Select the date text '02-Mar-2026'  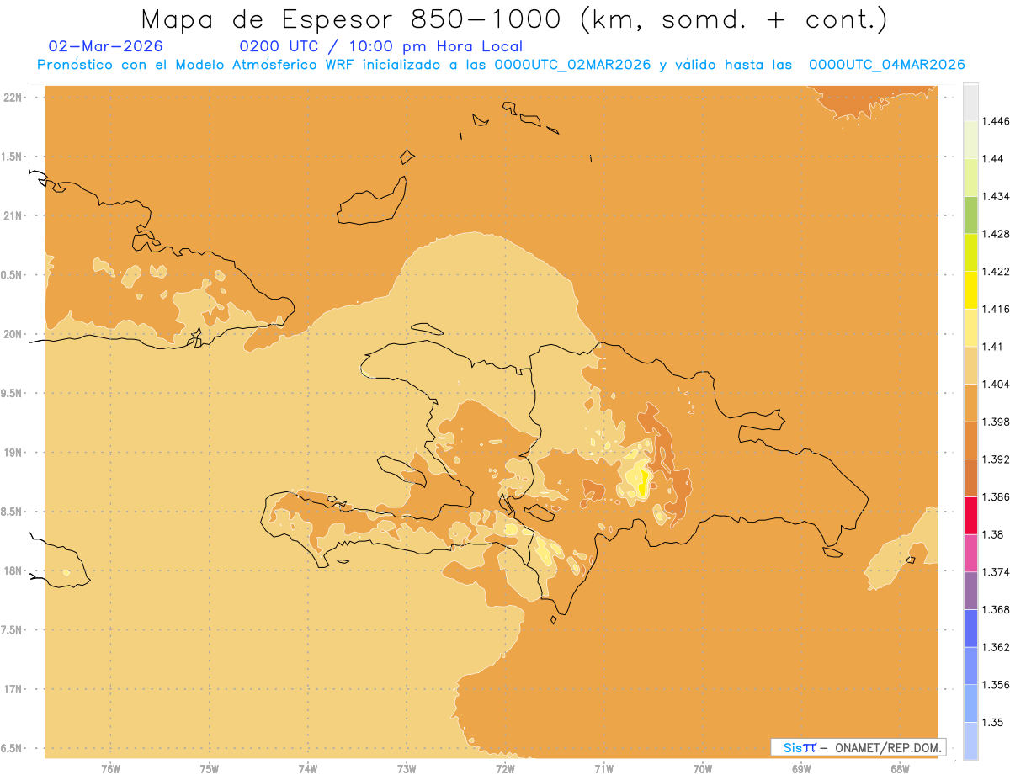(106, 46)
